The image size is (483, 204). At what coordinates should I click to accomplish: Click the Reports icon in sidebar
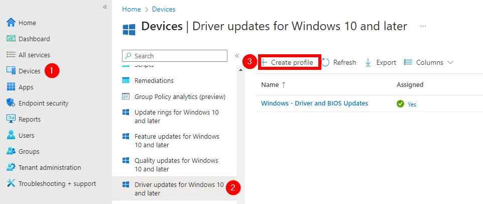(x=11, y=120)
